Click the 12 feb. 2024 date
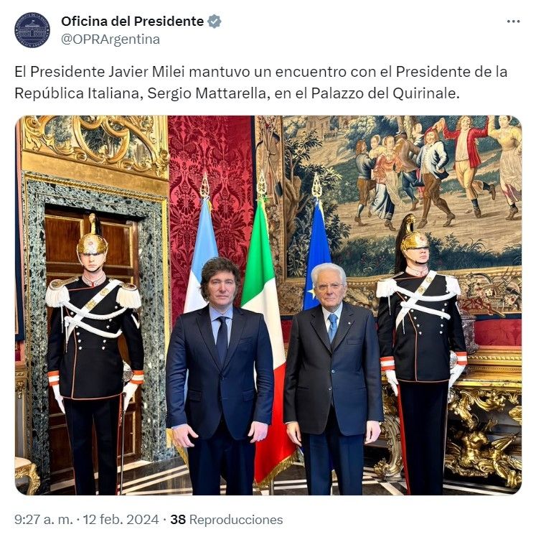 pos(121,520)
